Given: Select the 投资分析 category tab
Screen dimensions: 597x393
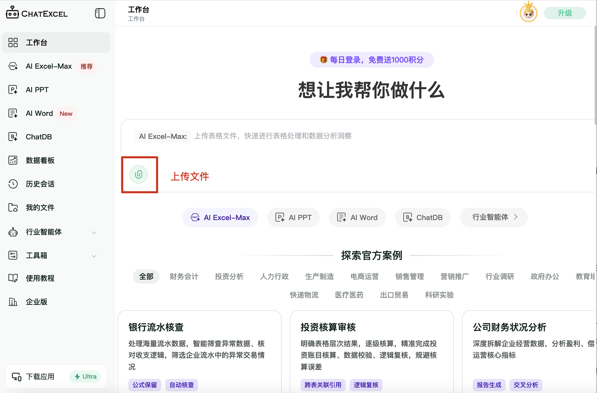Looking at the screenshot, I should pos(229,276).
